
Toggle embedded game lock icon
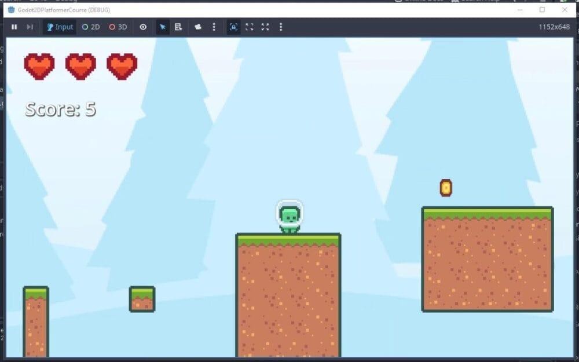pos(233,27)
